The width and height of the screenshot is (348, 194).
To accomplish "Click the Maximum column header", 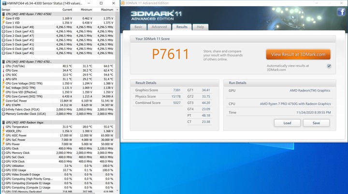I will (x=107, y=10).
